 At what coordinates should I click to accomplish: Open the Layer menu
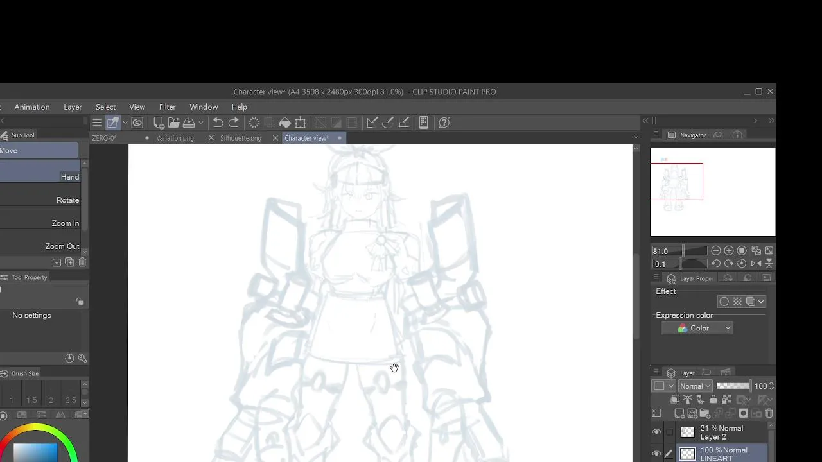(73, 107)
